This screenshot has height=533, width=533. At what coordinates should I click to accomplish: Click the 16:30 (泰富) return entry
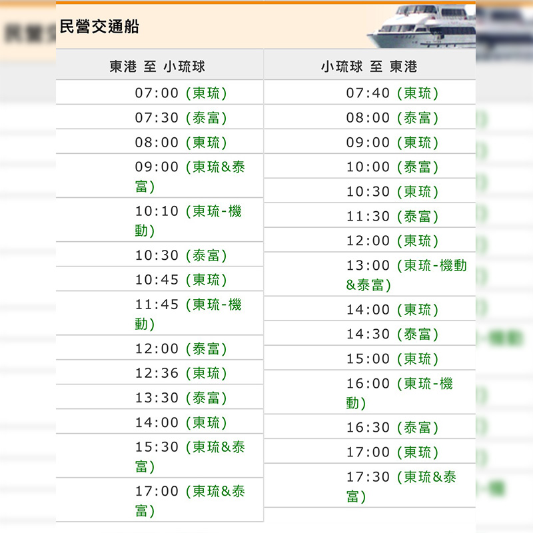pyautogui.click(x=392, y=428)
